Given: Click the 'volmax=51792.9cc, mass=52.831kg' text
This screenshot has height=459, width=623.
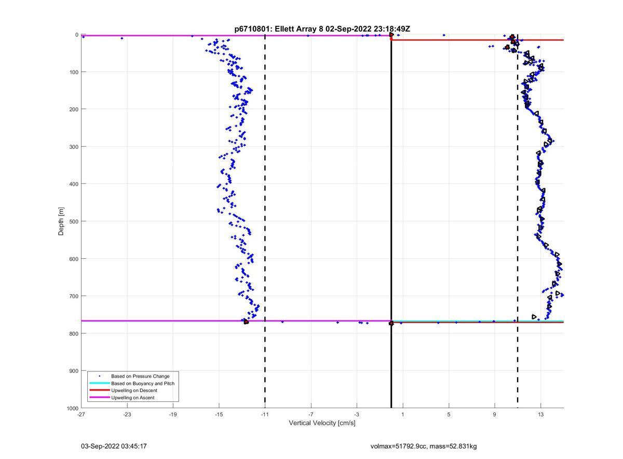Looking at the screenshot, I should pos(424,446).
